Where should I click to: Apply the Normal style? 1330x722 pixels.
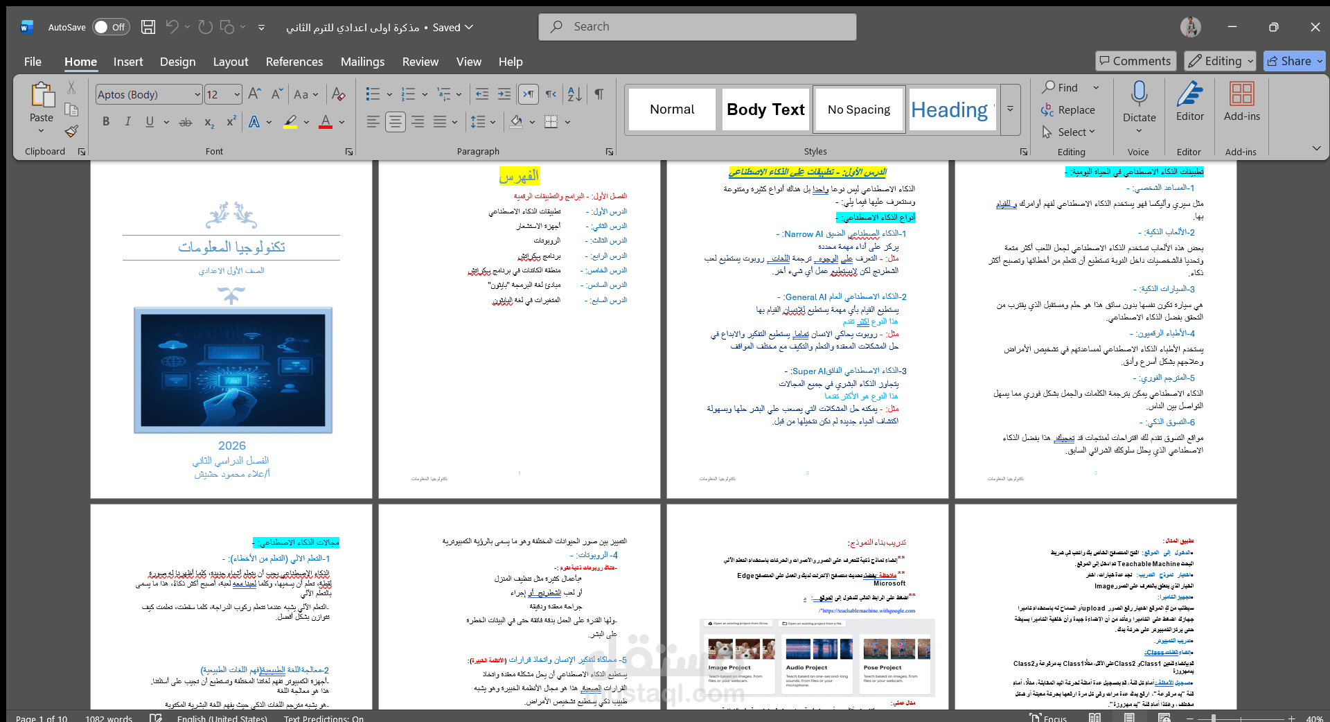(672, 109)
